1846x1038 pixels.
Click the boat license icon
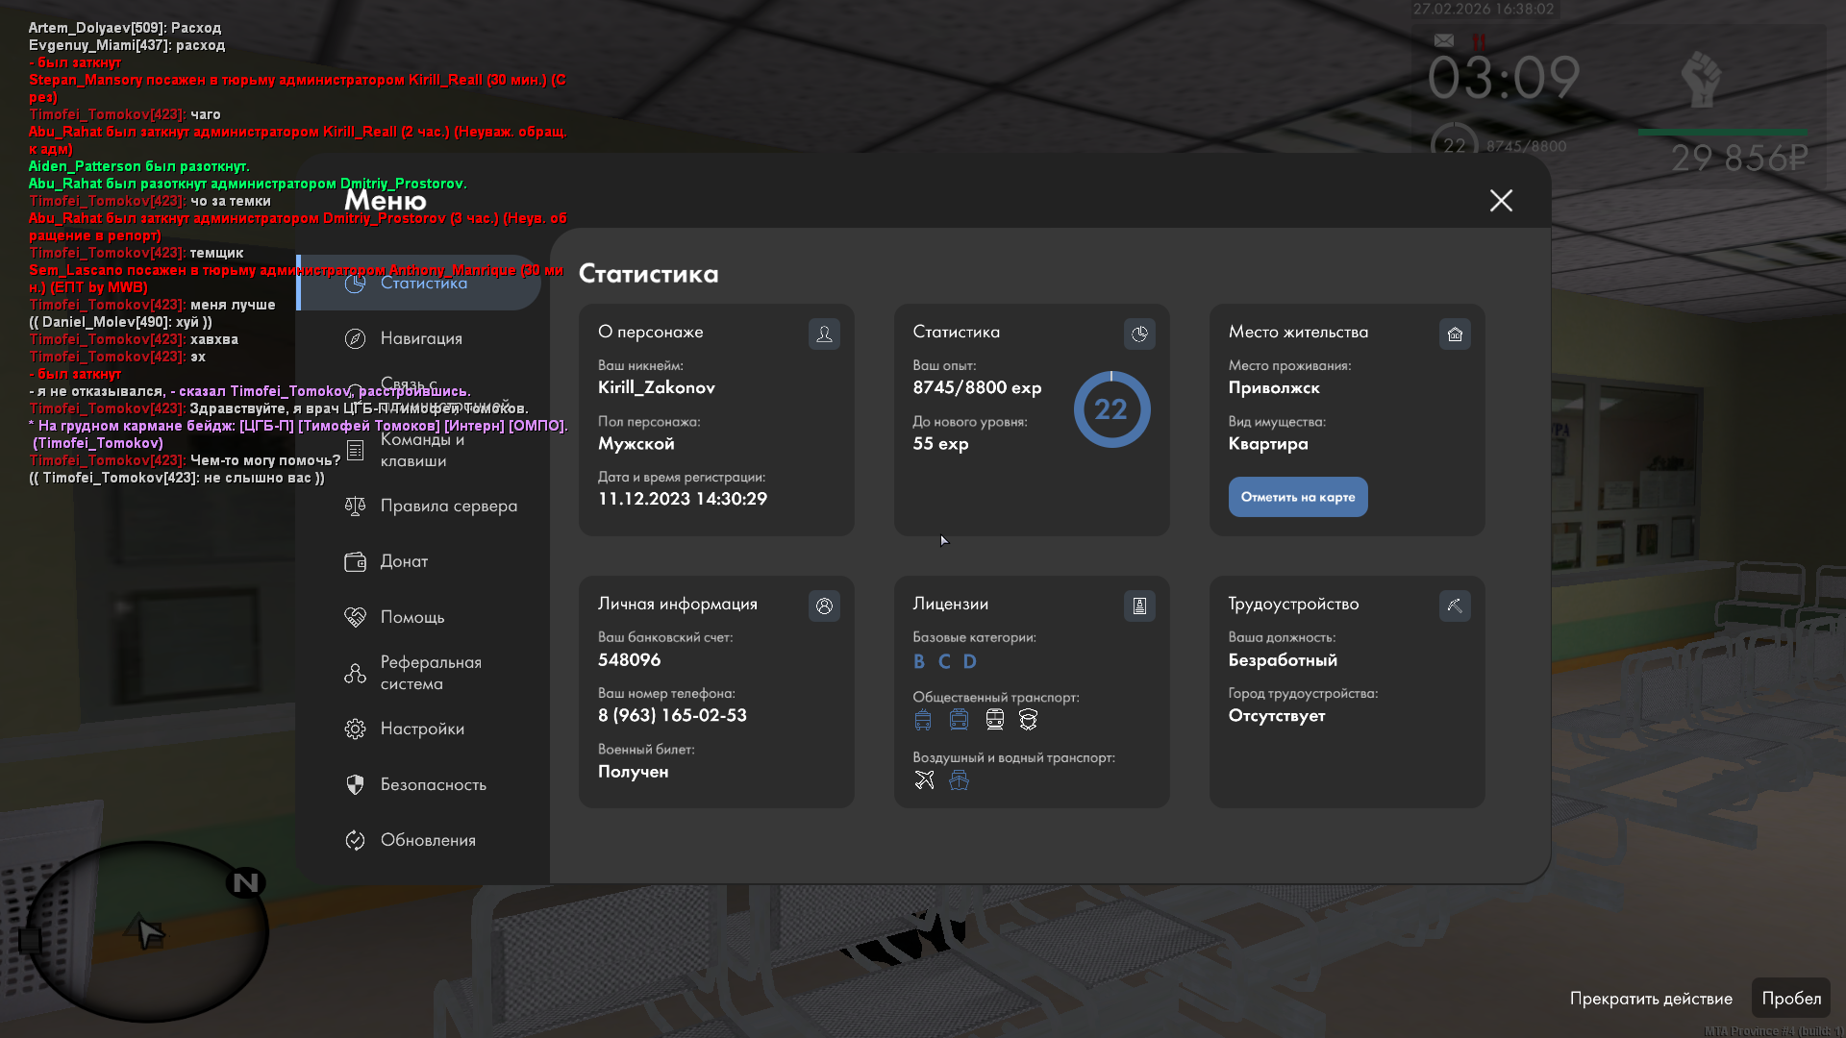[959, 779]
